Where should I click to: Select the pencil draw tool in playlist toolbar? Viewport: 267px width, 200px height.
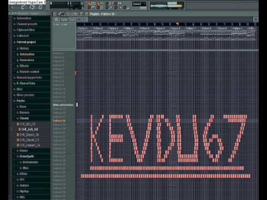click(60, 14)
